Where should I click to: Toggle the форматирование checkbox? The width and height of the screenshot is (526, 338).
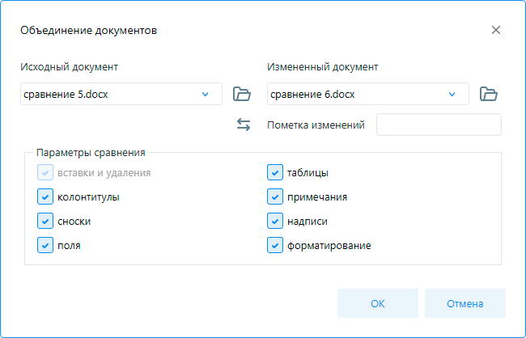coord(274,244)
